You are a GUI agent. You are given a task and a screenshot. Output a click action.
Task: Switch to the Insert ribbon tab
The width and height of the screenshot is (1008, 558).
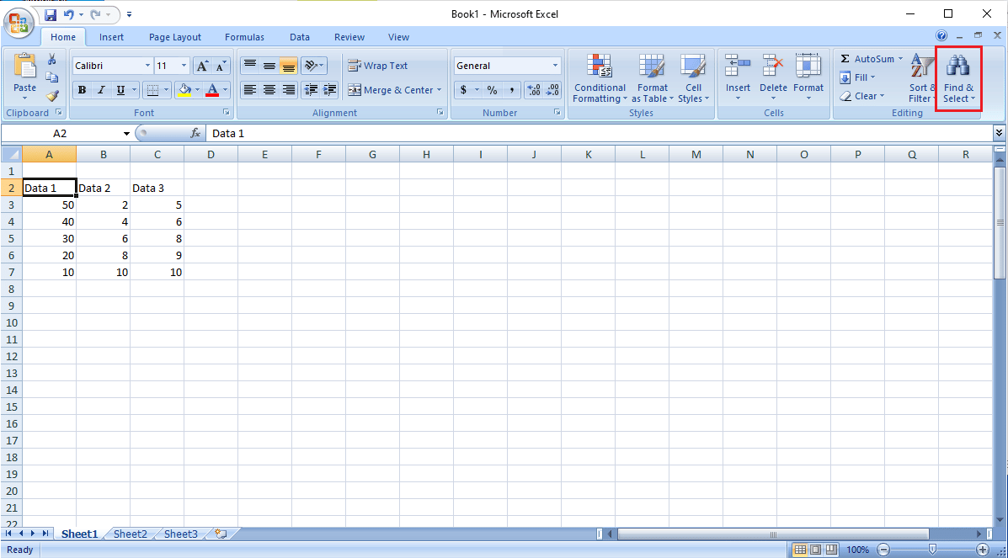tap(111, 37)
